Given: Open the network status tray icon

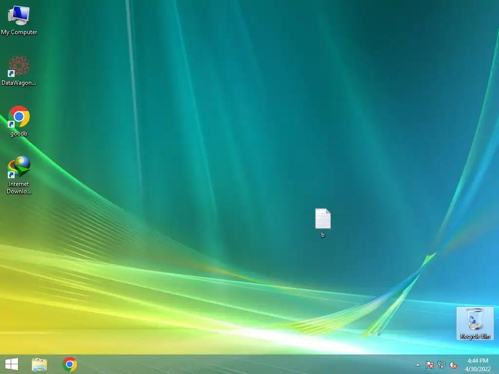Looking at the screenshot, I should [441, 365].
